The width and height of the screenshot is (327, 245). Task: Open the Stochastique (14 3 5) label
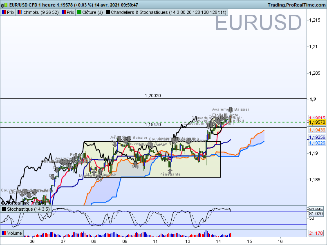coord(28,209)
